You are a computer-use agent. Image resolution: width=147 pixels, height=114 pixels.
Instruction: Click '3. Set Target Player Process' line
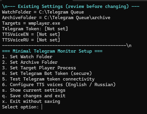[x=39, y=68]
